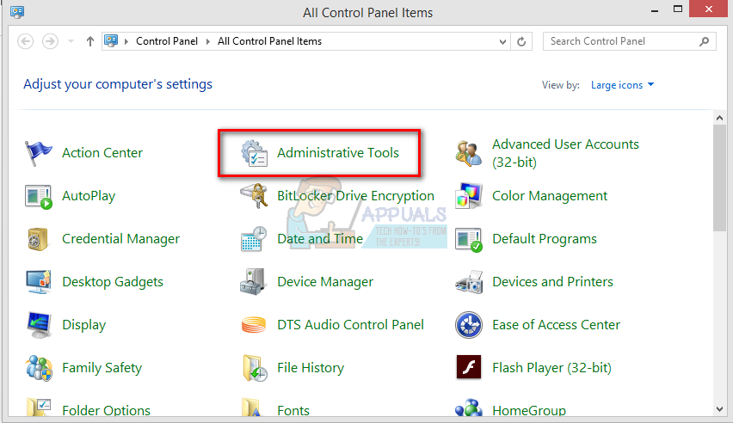Click Control Panel in the breadcrumb path
This screenshot has height=423, width=733.
click(167, 41)
